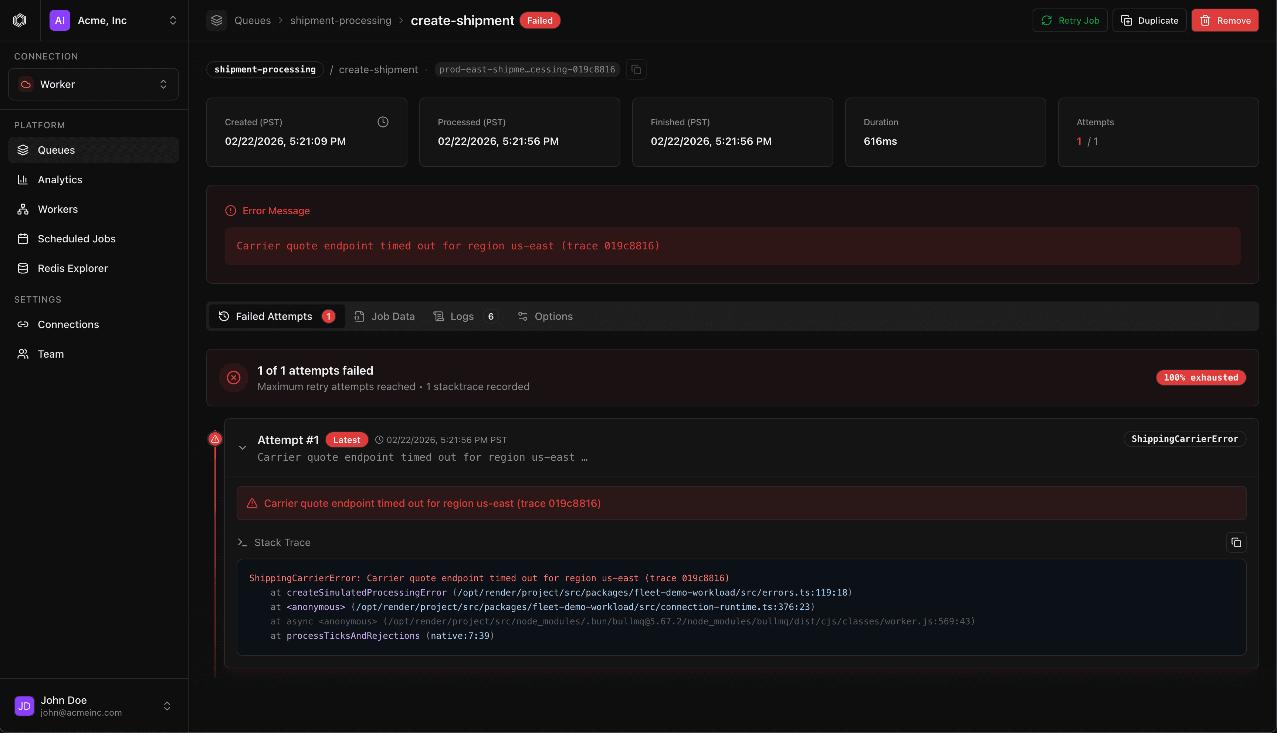
Task: Click the Remove button to delete the job
Action: (1225, 20)
